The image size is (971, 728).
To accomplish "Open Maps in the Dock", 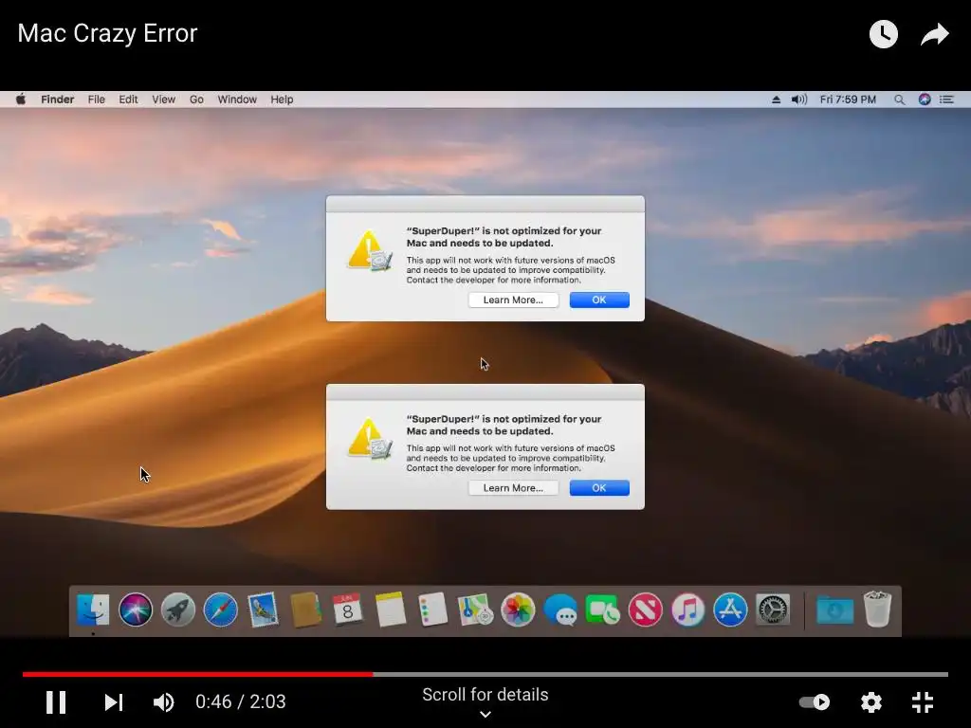I will tap(475, 610).
